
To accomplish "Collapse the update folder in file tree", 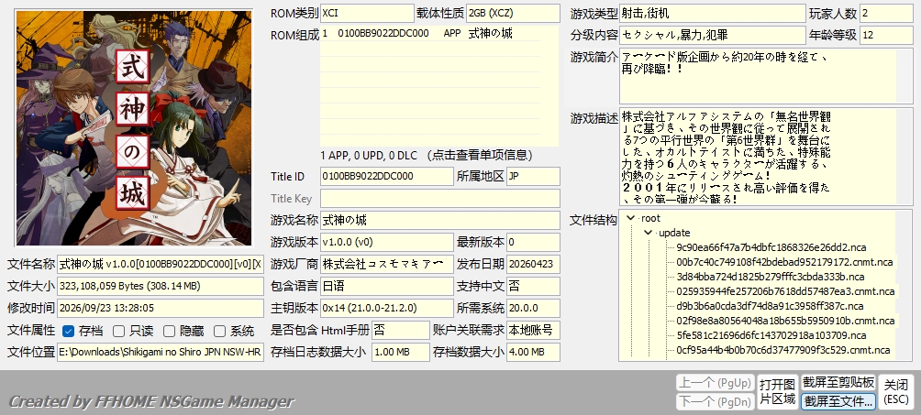I will click(x=648, y=233).
